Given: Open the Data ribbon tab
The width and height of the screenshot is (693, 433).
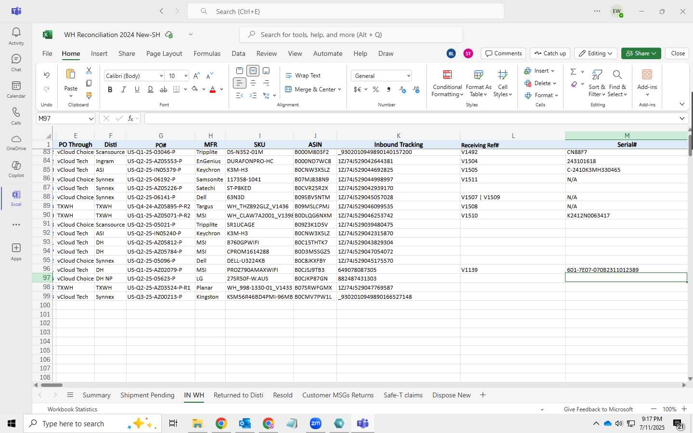Looking at the screenshot, I should tap(238, 53).
